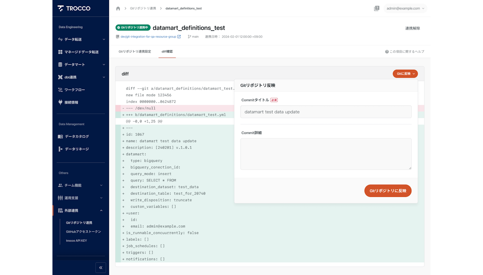Click the Commitタイトル input field
Viewport: 483px width, 275px height.
coord(326,112)
